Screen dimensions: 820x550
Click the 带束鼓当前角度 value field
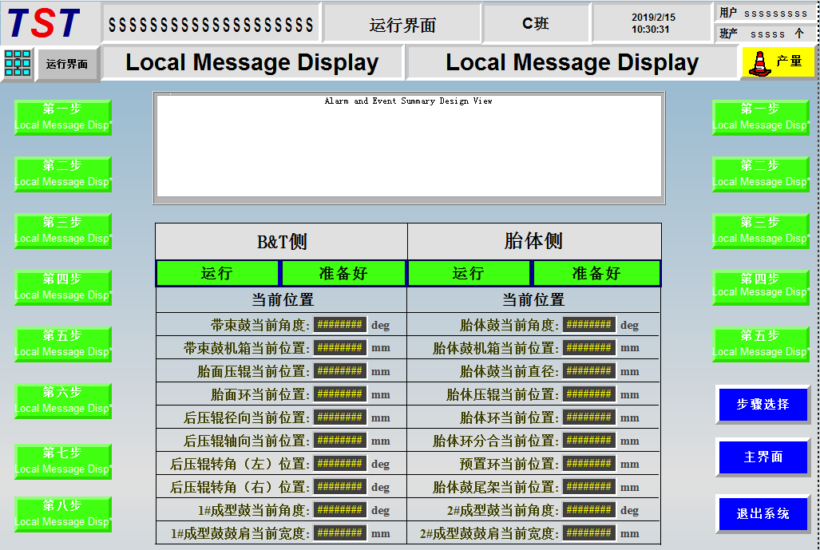[340, 325]
